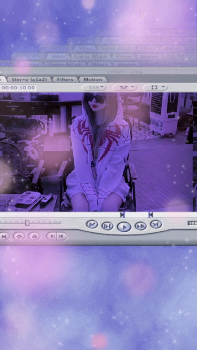Image resolution: width=197 pixels, height=350 pixels.
Task: Select the In point marker on scrubber
Action: 122,214
